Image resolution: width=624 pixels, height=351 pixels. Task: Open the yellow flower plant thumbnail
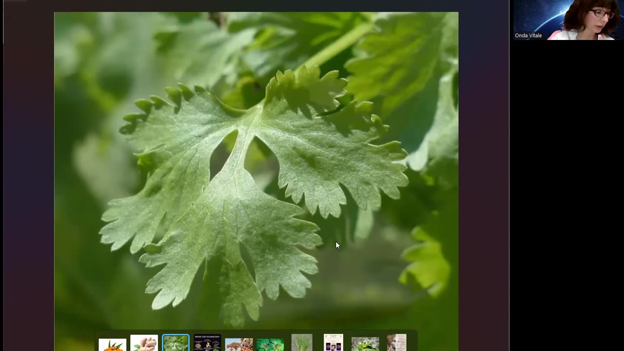[x=365, y=344]
